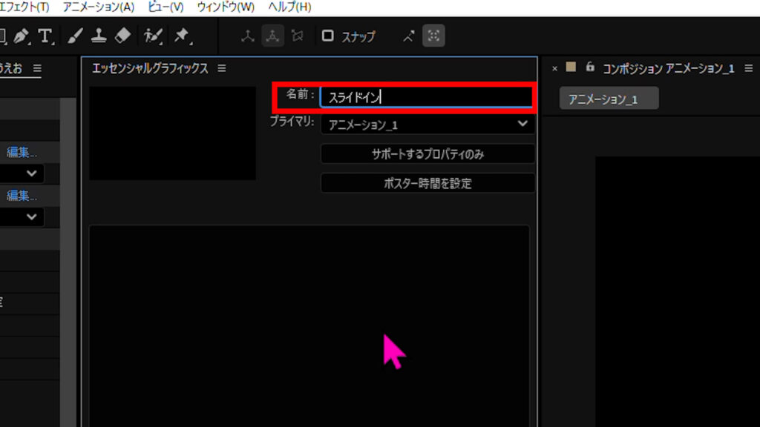Click the サポートするプロパティのみ button
The width and height of the screenshot is (760, 427).
pos(427,154)
